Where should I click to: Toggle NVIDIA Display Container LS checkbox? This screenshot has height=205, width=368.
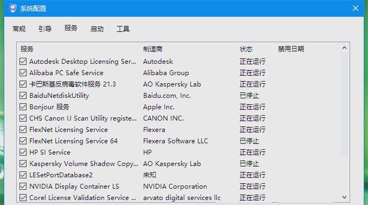coord(23,186)
